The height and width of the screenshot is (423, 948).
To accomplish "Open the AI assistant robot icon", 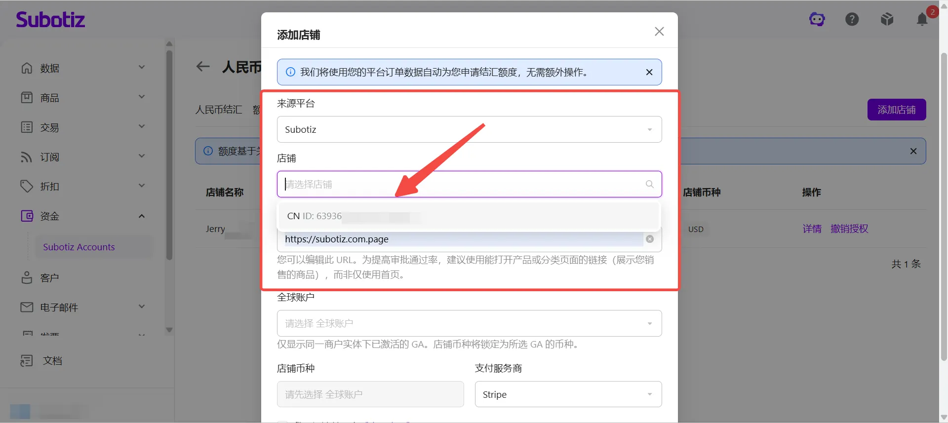I will [x=817, y=19].
